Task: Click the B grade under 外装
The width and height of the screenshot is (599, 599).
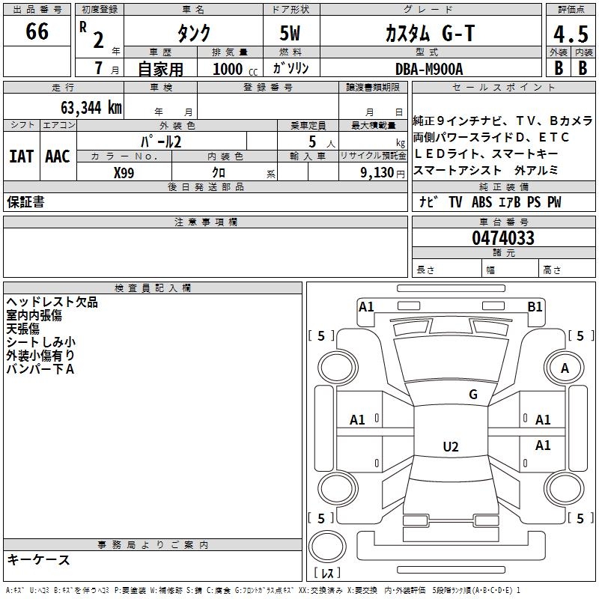Action: pos(559,68)
